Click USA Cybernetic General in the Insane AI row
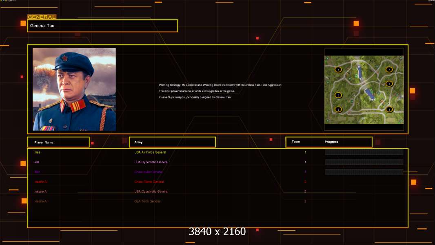Viewport: 435px width, 245px height. point(151,192)
